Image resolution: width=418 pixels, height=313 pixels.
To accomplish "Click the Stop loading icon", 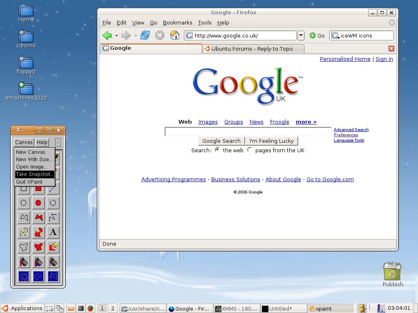I will [x=160, y=36].
